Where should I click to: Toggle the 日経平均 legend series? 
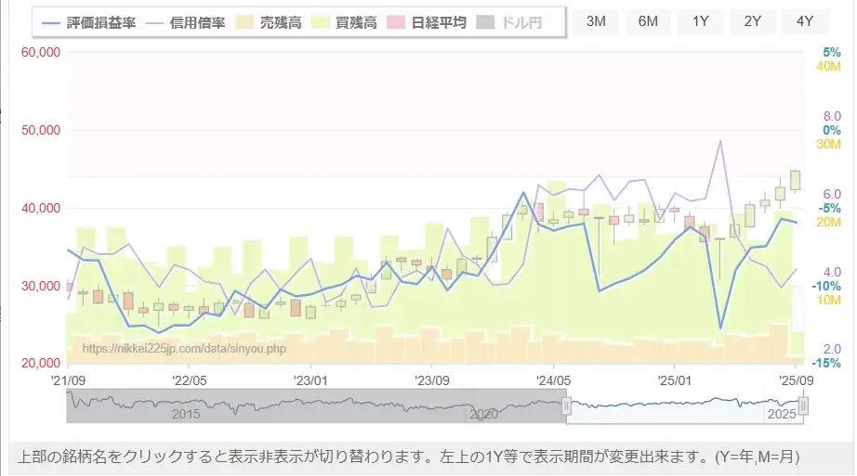coord(427,23)
